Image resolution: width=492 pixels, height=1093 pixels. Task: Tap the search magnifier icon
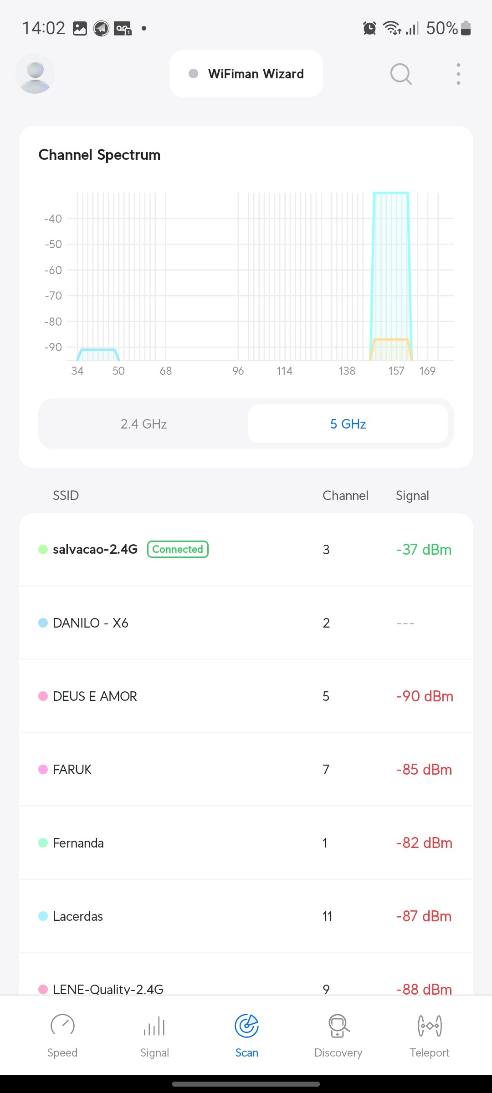(x=401, y=74)
